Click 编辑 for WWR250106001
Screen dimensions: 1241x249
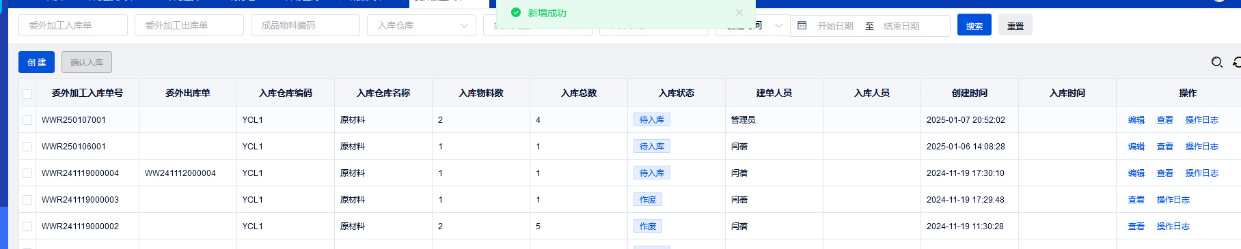click(1136, 147)
